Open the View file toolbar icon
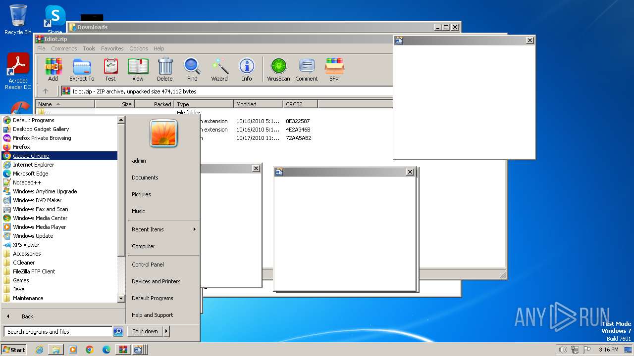The image size is (634, 356). tap(138, 70)
